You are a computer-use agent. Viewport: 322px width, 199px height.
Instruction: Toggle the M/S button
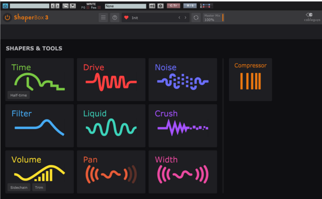point(190,6)
